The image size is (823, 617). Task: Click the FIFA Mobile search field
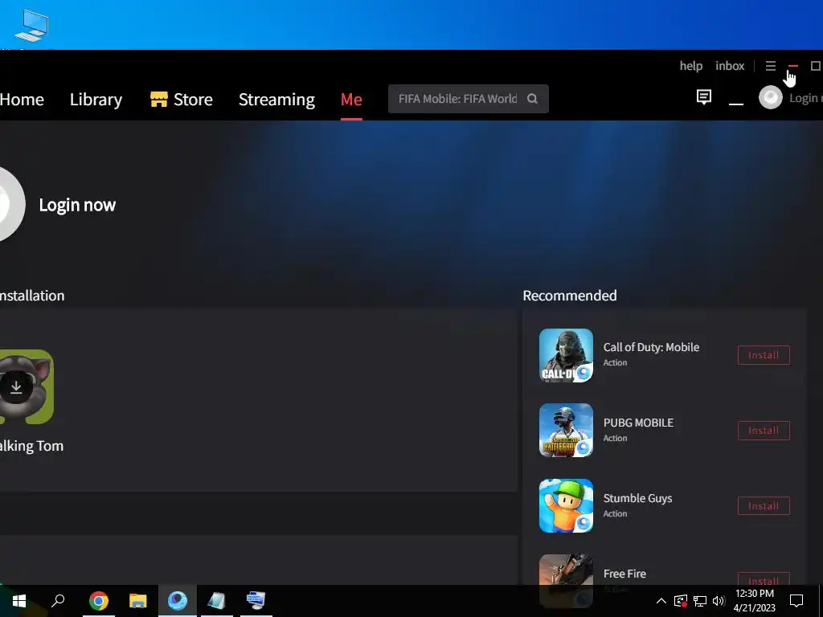click(469, 99)
